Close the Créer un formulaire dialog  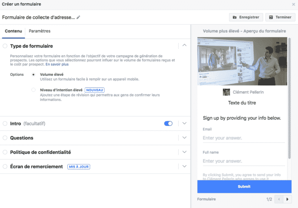(x=293, y=4)
